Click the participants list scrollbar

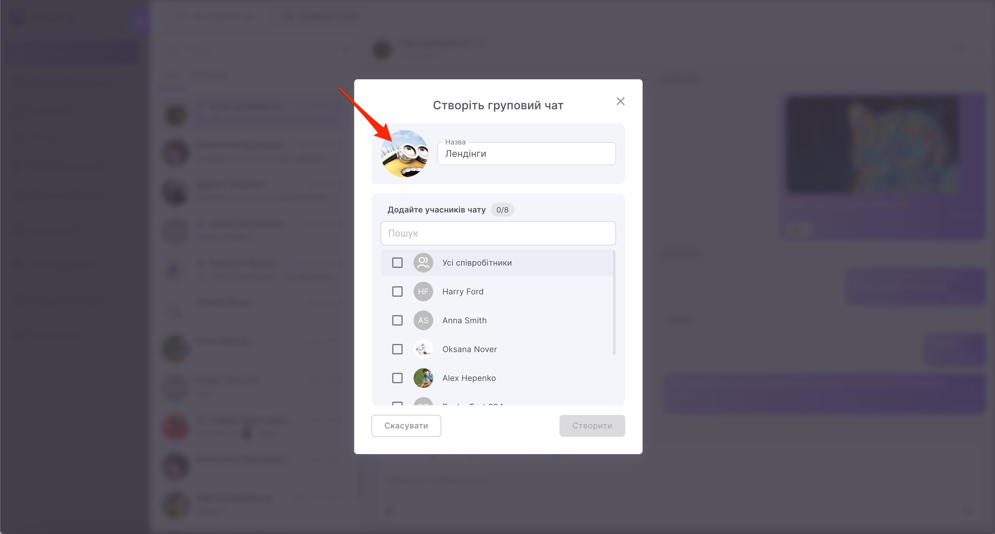614,302
